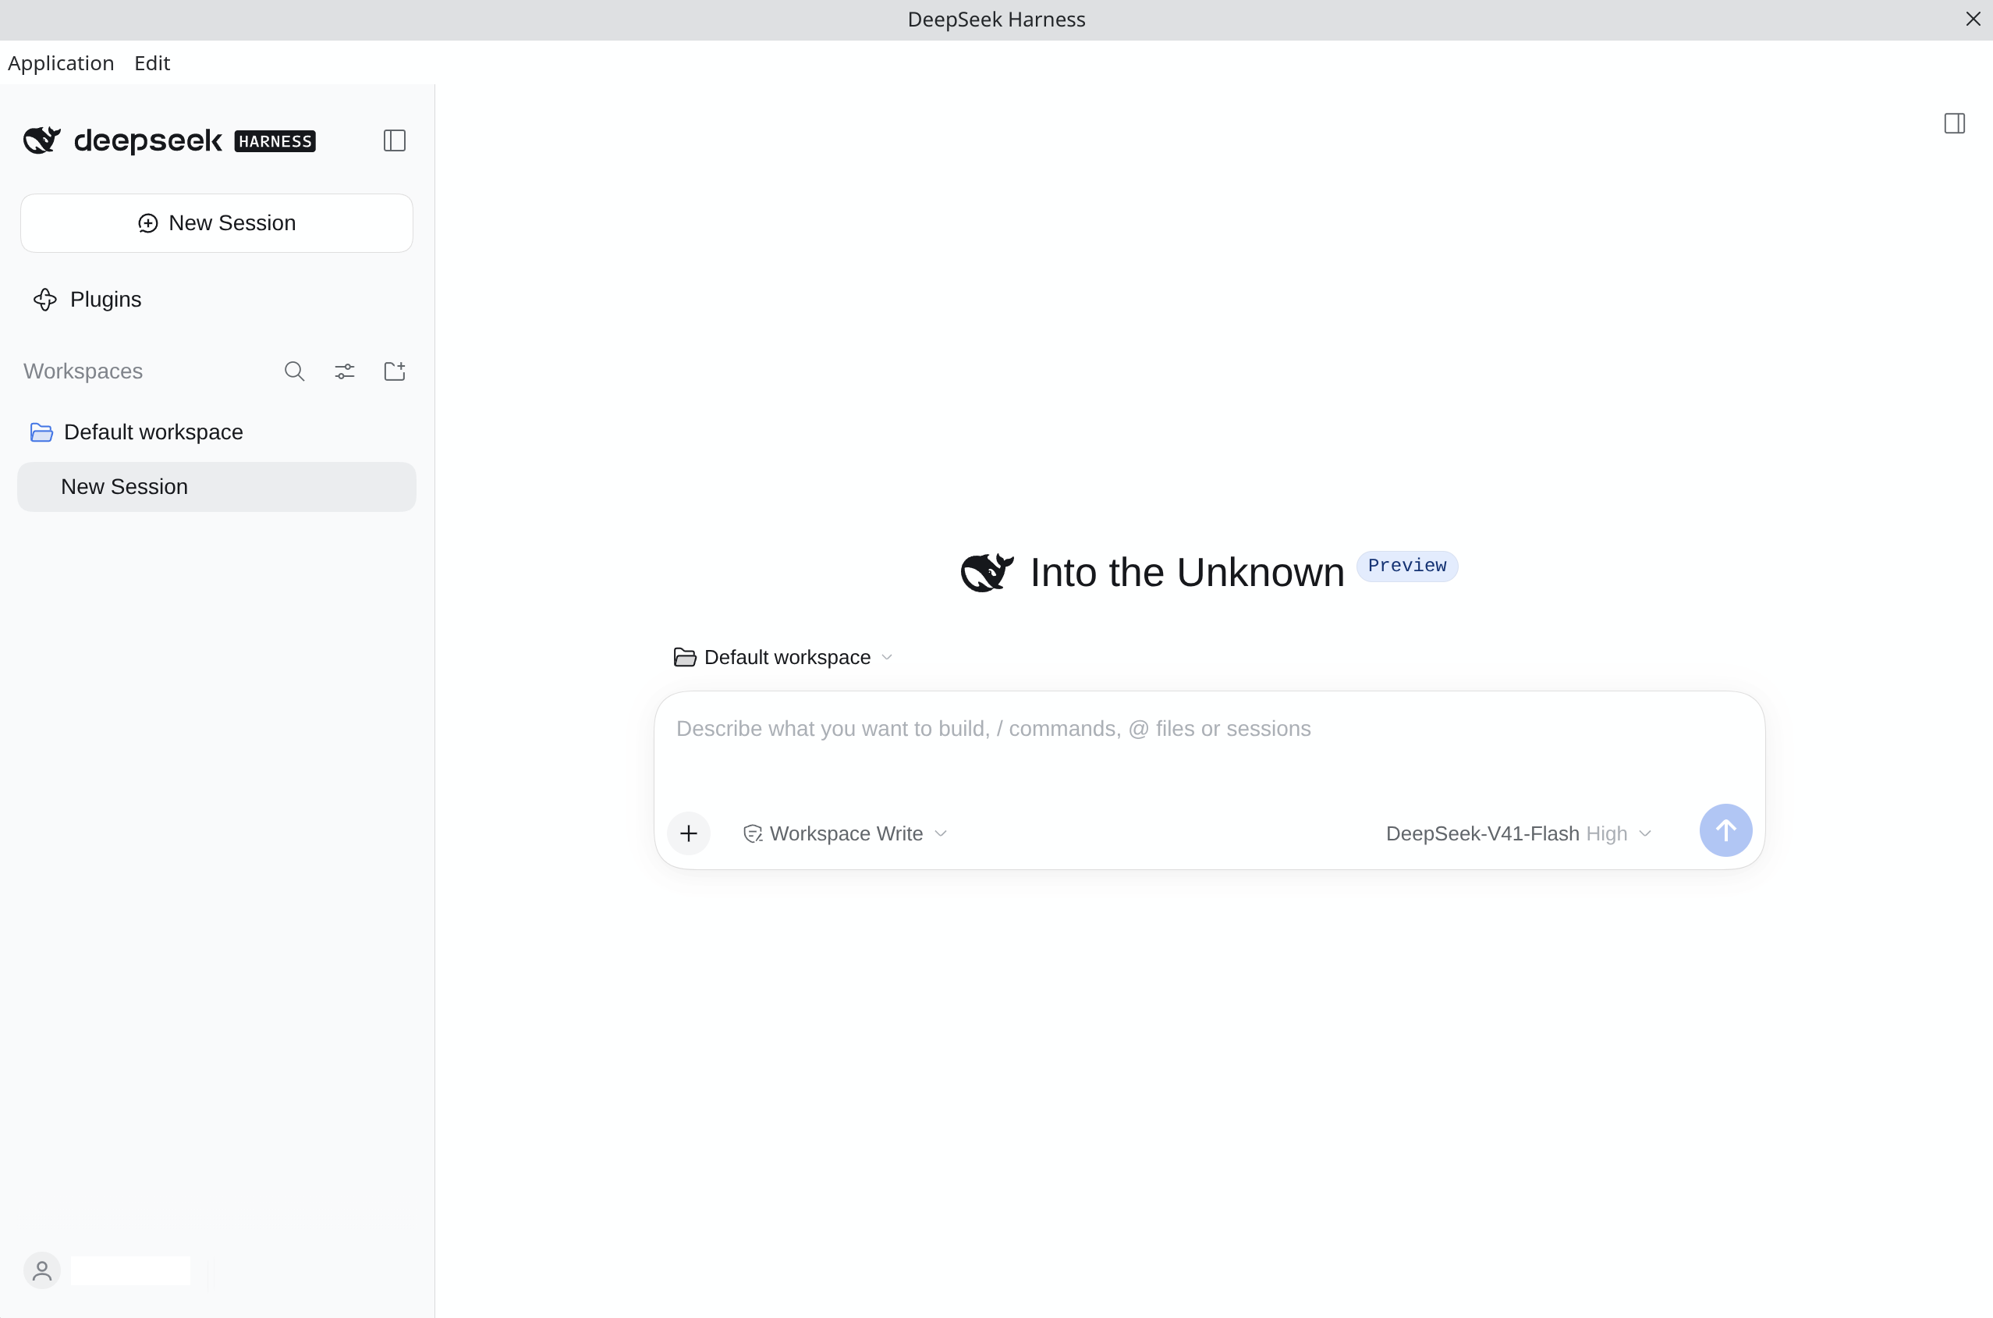Start a New Session button
Viewport: 1993px width, 1318px height.
point(217,222)
